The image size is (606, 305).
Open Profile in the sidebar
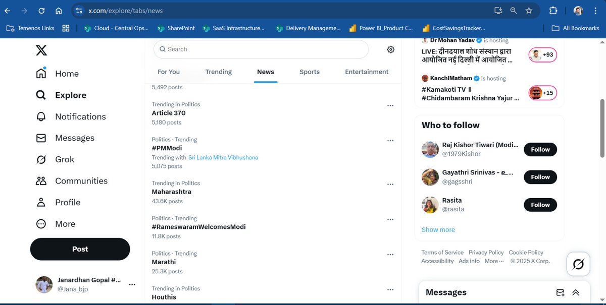tap(58, 202)
